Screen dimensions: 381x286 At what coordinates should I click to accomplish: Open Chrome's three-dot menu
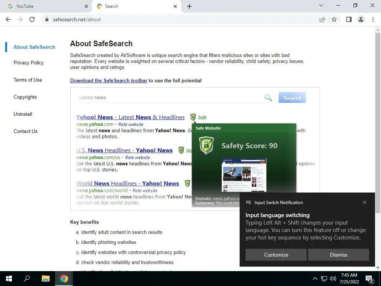coord(373,19)
